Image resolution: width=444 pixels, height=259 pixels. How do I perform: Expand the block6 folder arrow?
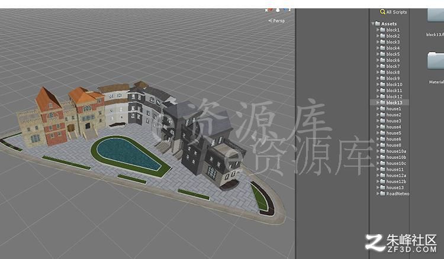(378, 60)
